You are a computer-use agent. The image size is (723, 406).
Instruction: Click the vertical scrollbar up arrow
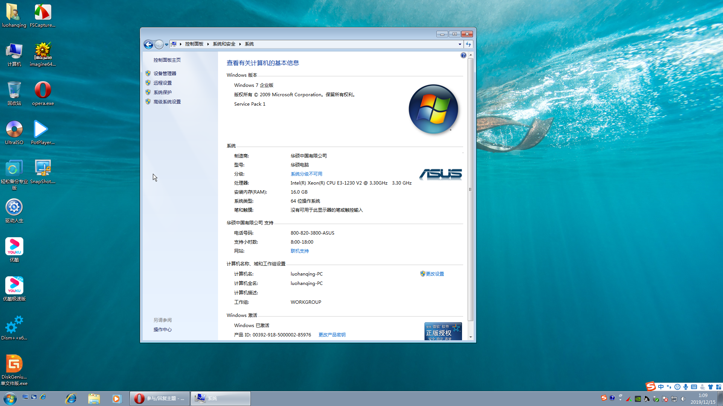click(x=470, y=55)
